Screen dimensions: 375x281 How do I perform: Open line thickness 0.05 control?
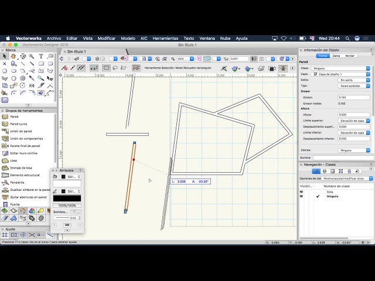(67, 218)
